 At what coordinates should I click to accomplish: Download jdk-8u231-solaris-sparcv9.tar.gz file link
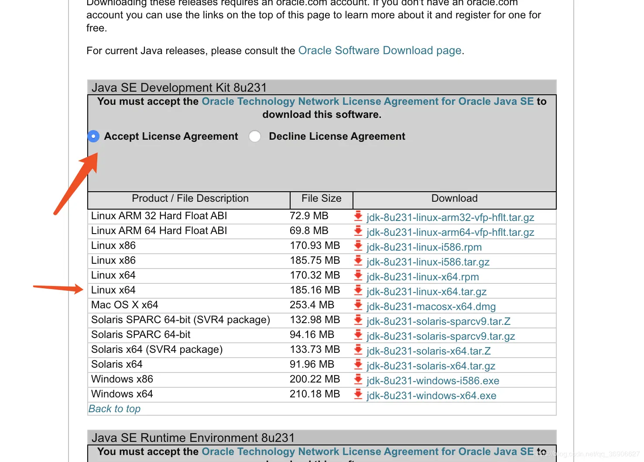click(441, 336)
